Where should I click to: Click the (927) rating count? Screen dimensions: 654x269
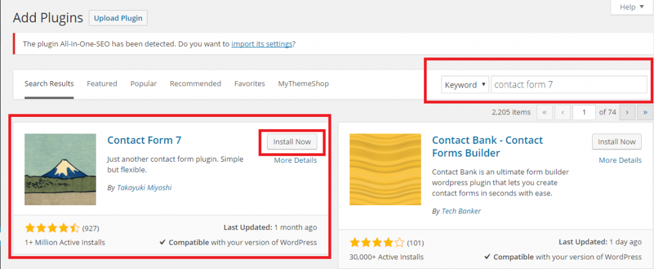click(x=91, y=228)
